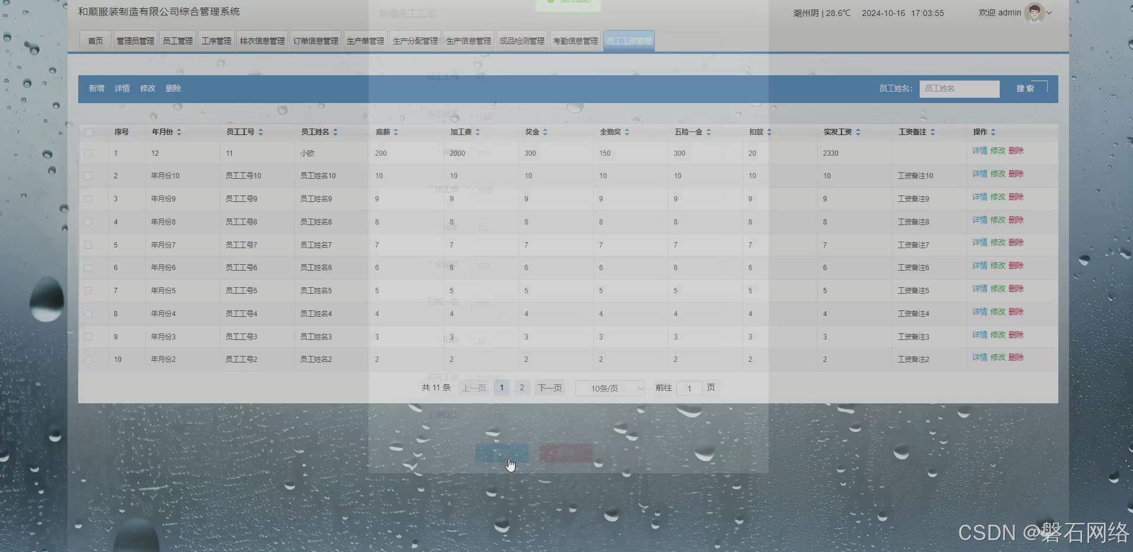Select the 员工工资管理 tab
Viewport: 1133px width, 552px height.
point(629,41)
